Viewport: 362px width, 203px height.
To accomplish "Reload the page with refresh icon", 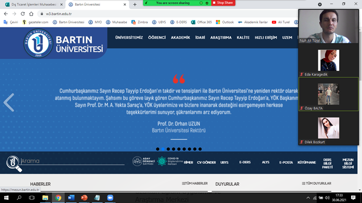I will point(23,14).
